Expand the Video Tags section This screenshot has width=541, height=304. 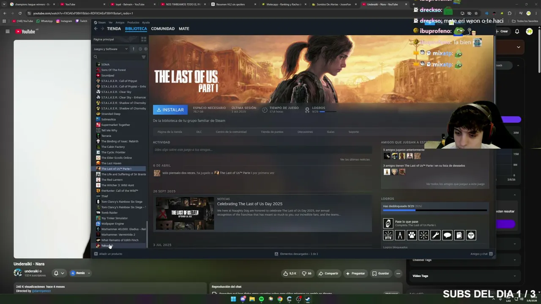(515, 276)
